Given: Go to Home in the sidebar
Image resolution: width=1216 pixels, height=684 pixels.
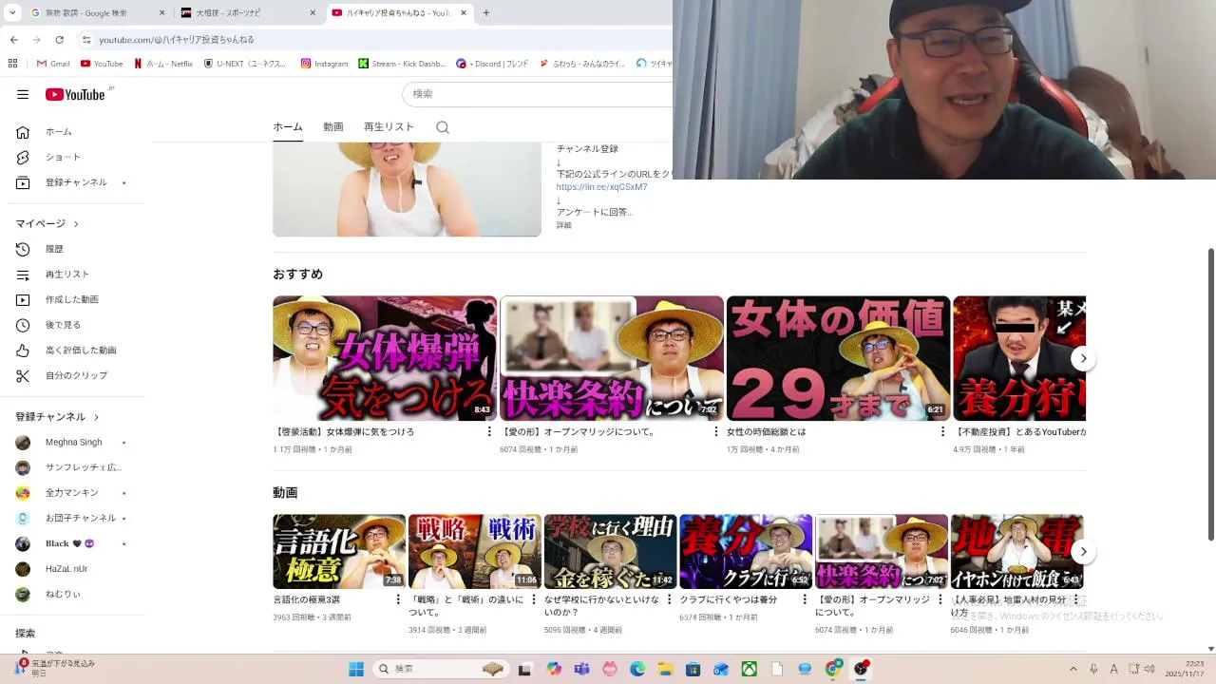Looking at the screenshot, I should tap(72, 132).
